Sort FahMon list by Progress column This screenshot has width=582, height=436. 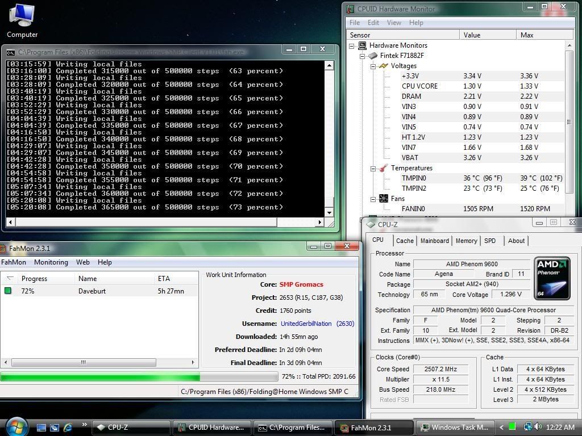[x=46, y=278]
